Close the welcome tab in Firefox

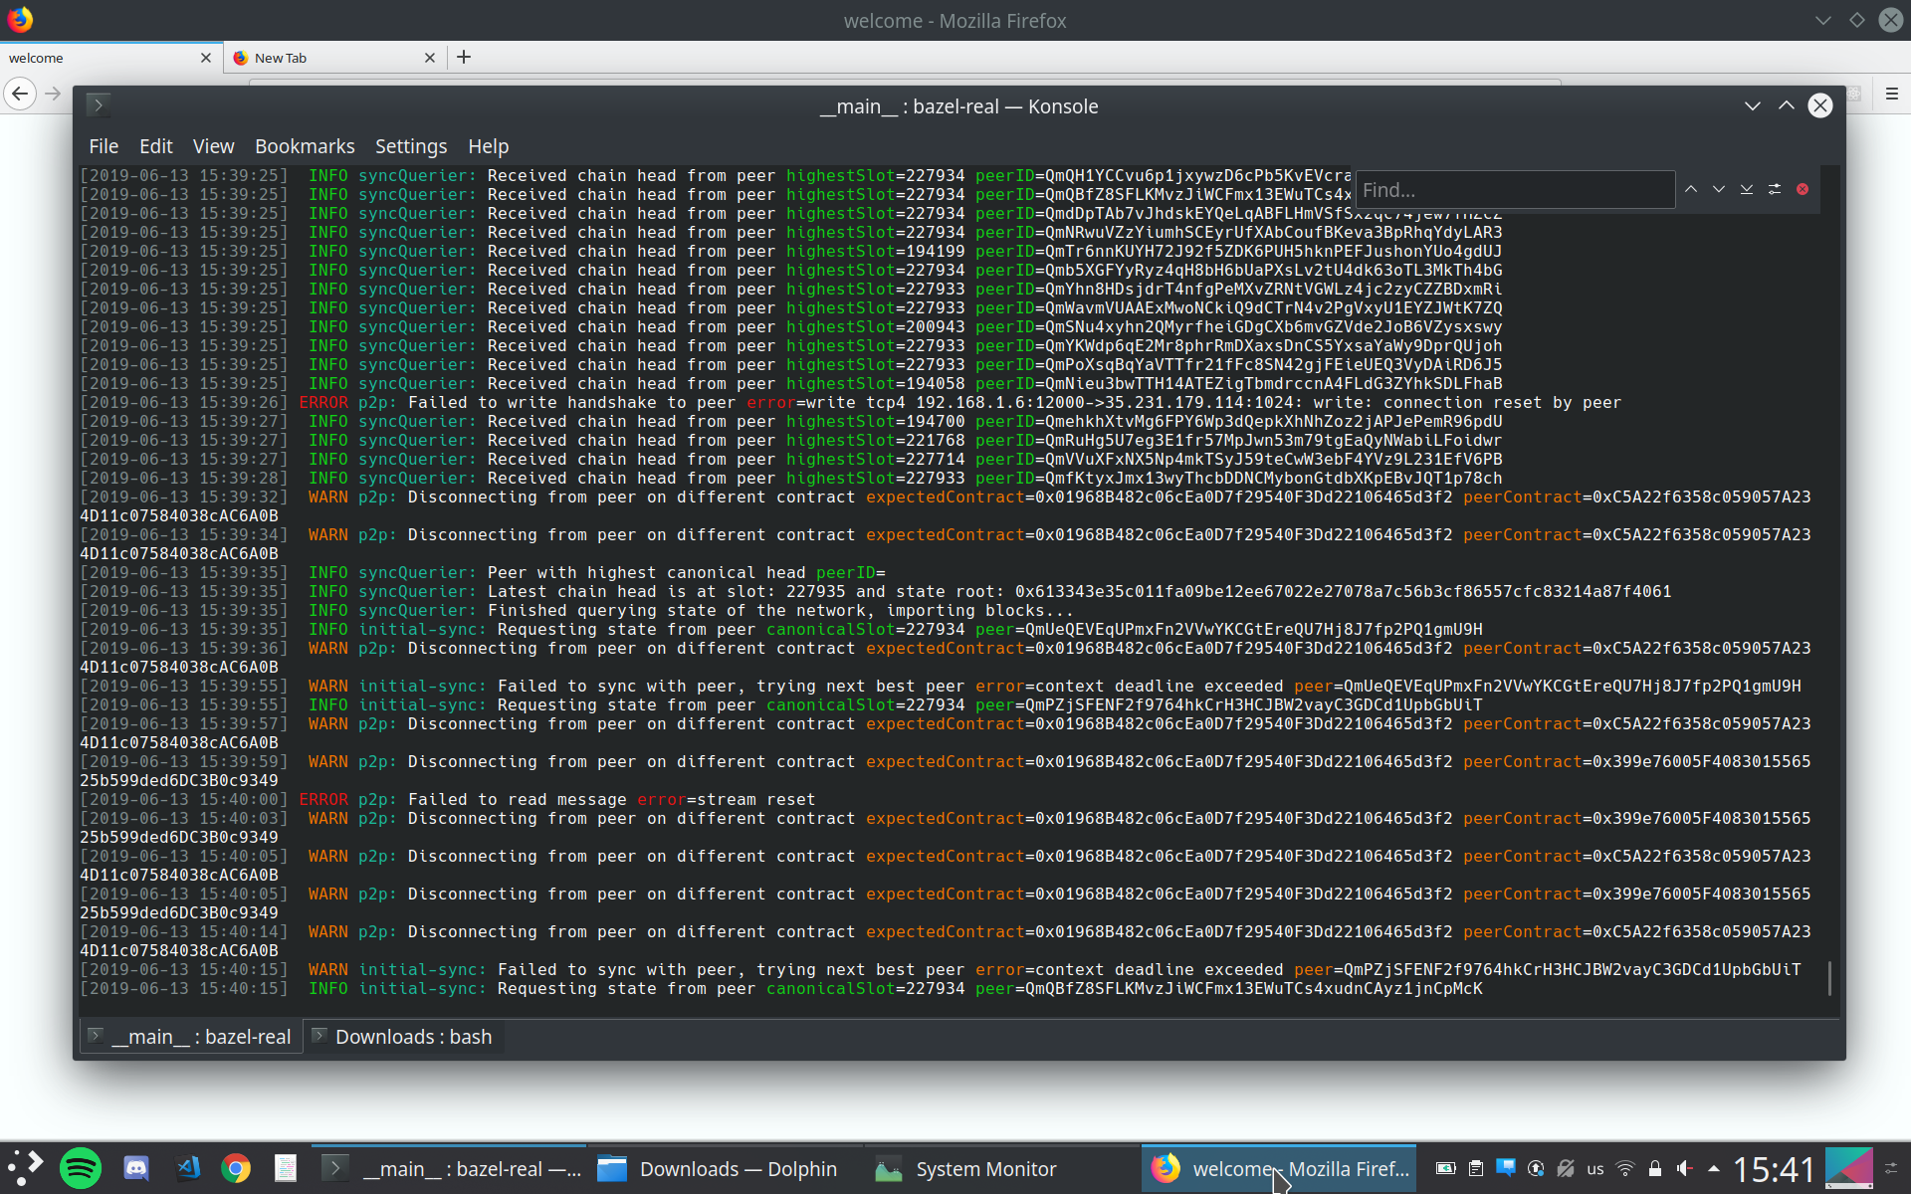click(206, 58)
